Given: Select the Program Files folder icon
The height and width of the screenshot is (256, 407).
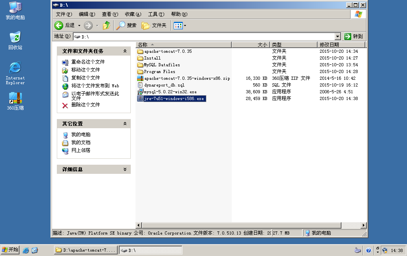Looking at the screenshot, I should pos(140,71).
